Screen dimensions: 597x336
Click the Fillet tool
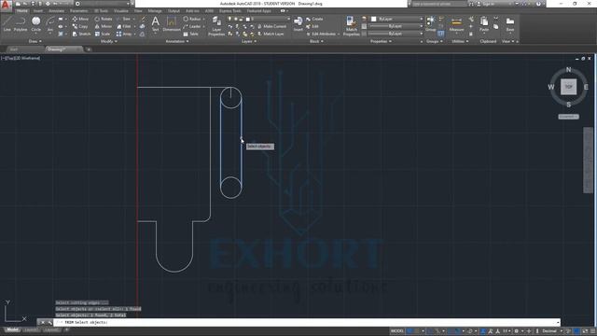pos(124,26)
